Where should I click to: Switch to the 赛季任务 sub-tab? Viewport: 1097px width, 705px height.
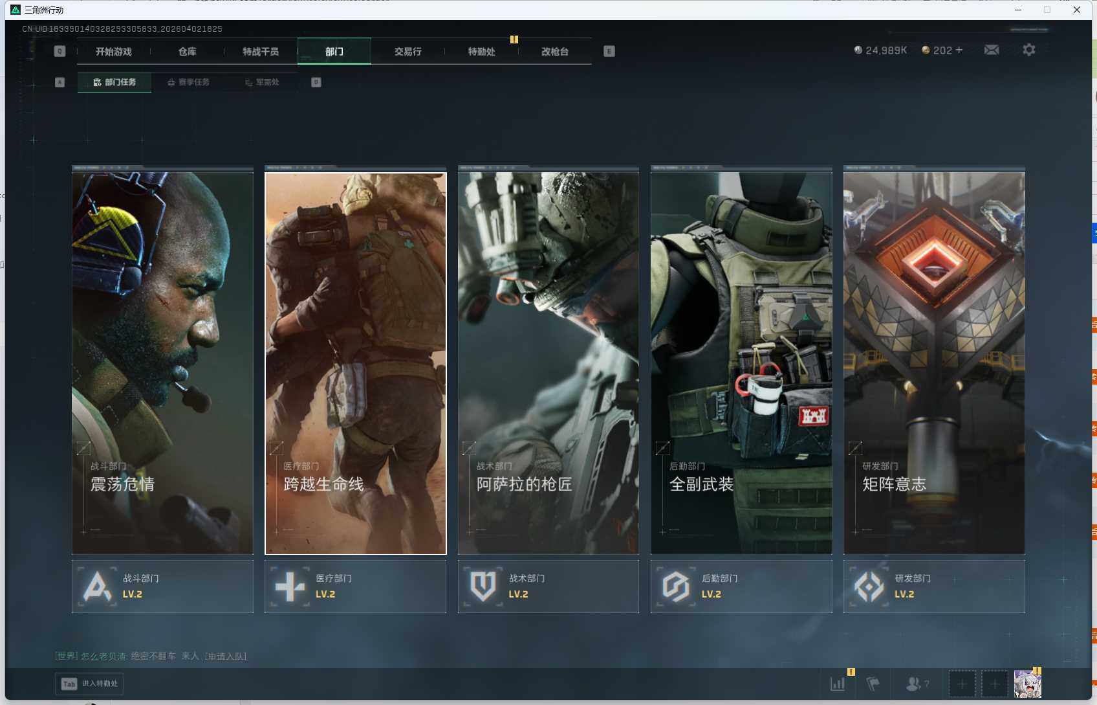(x=188, y=82)
